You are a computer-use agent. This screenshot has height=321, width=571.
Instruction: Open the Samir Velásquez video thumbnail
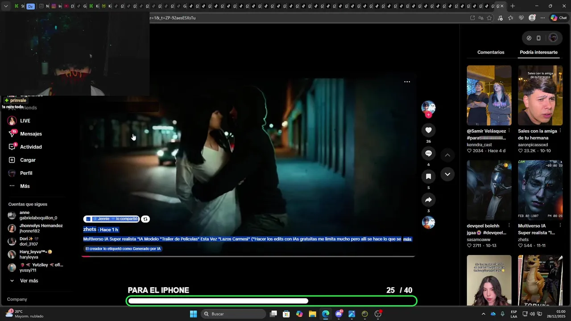(x=489, y=95)
